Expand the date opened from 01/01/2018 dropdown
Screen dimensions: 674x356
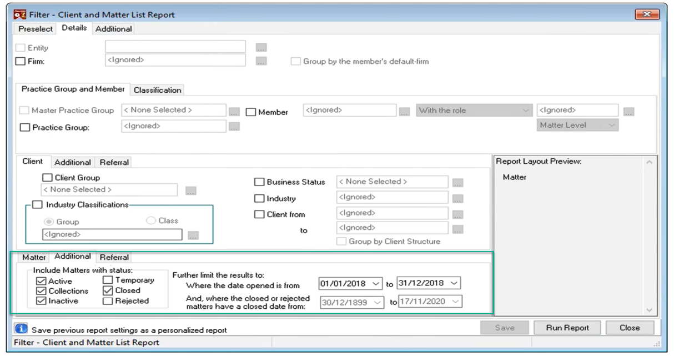[376, 283]
